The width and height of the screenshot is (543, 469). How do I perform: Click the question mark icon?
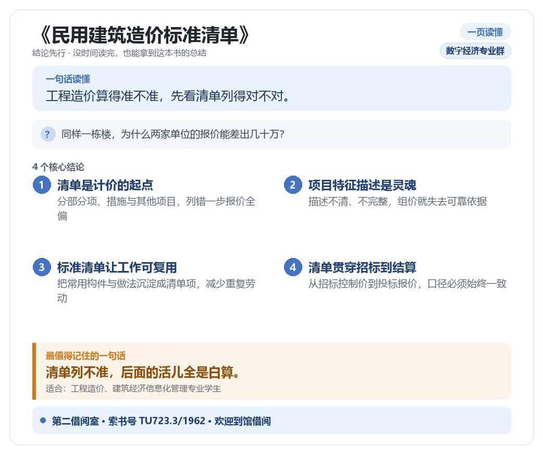(x=48, y=134)
